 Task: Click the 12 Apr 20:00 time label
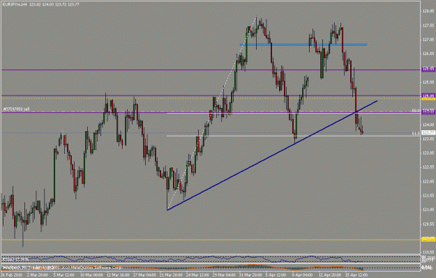(330, 275)
